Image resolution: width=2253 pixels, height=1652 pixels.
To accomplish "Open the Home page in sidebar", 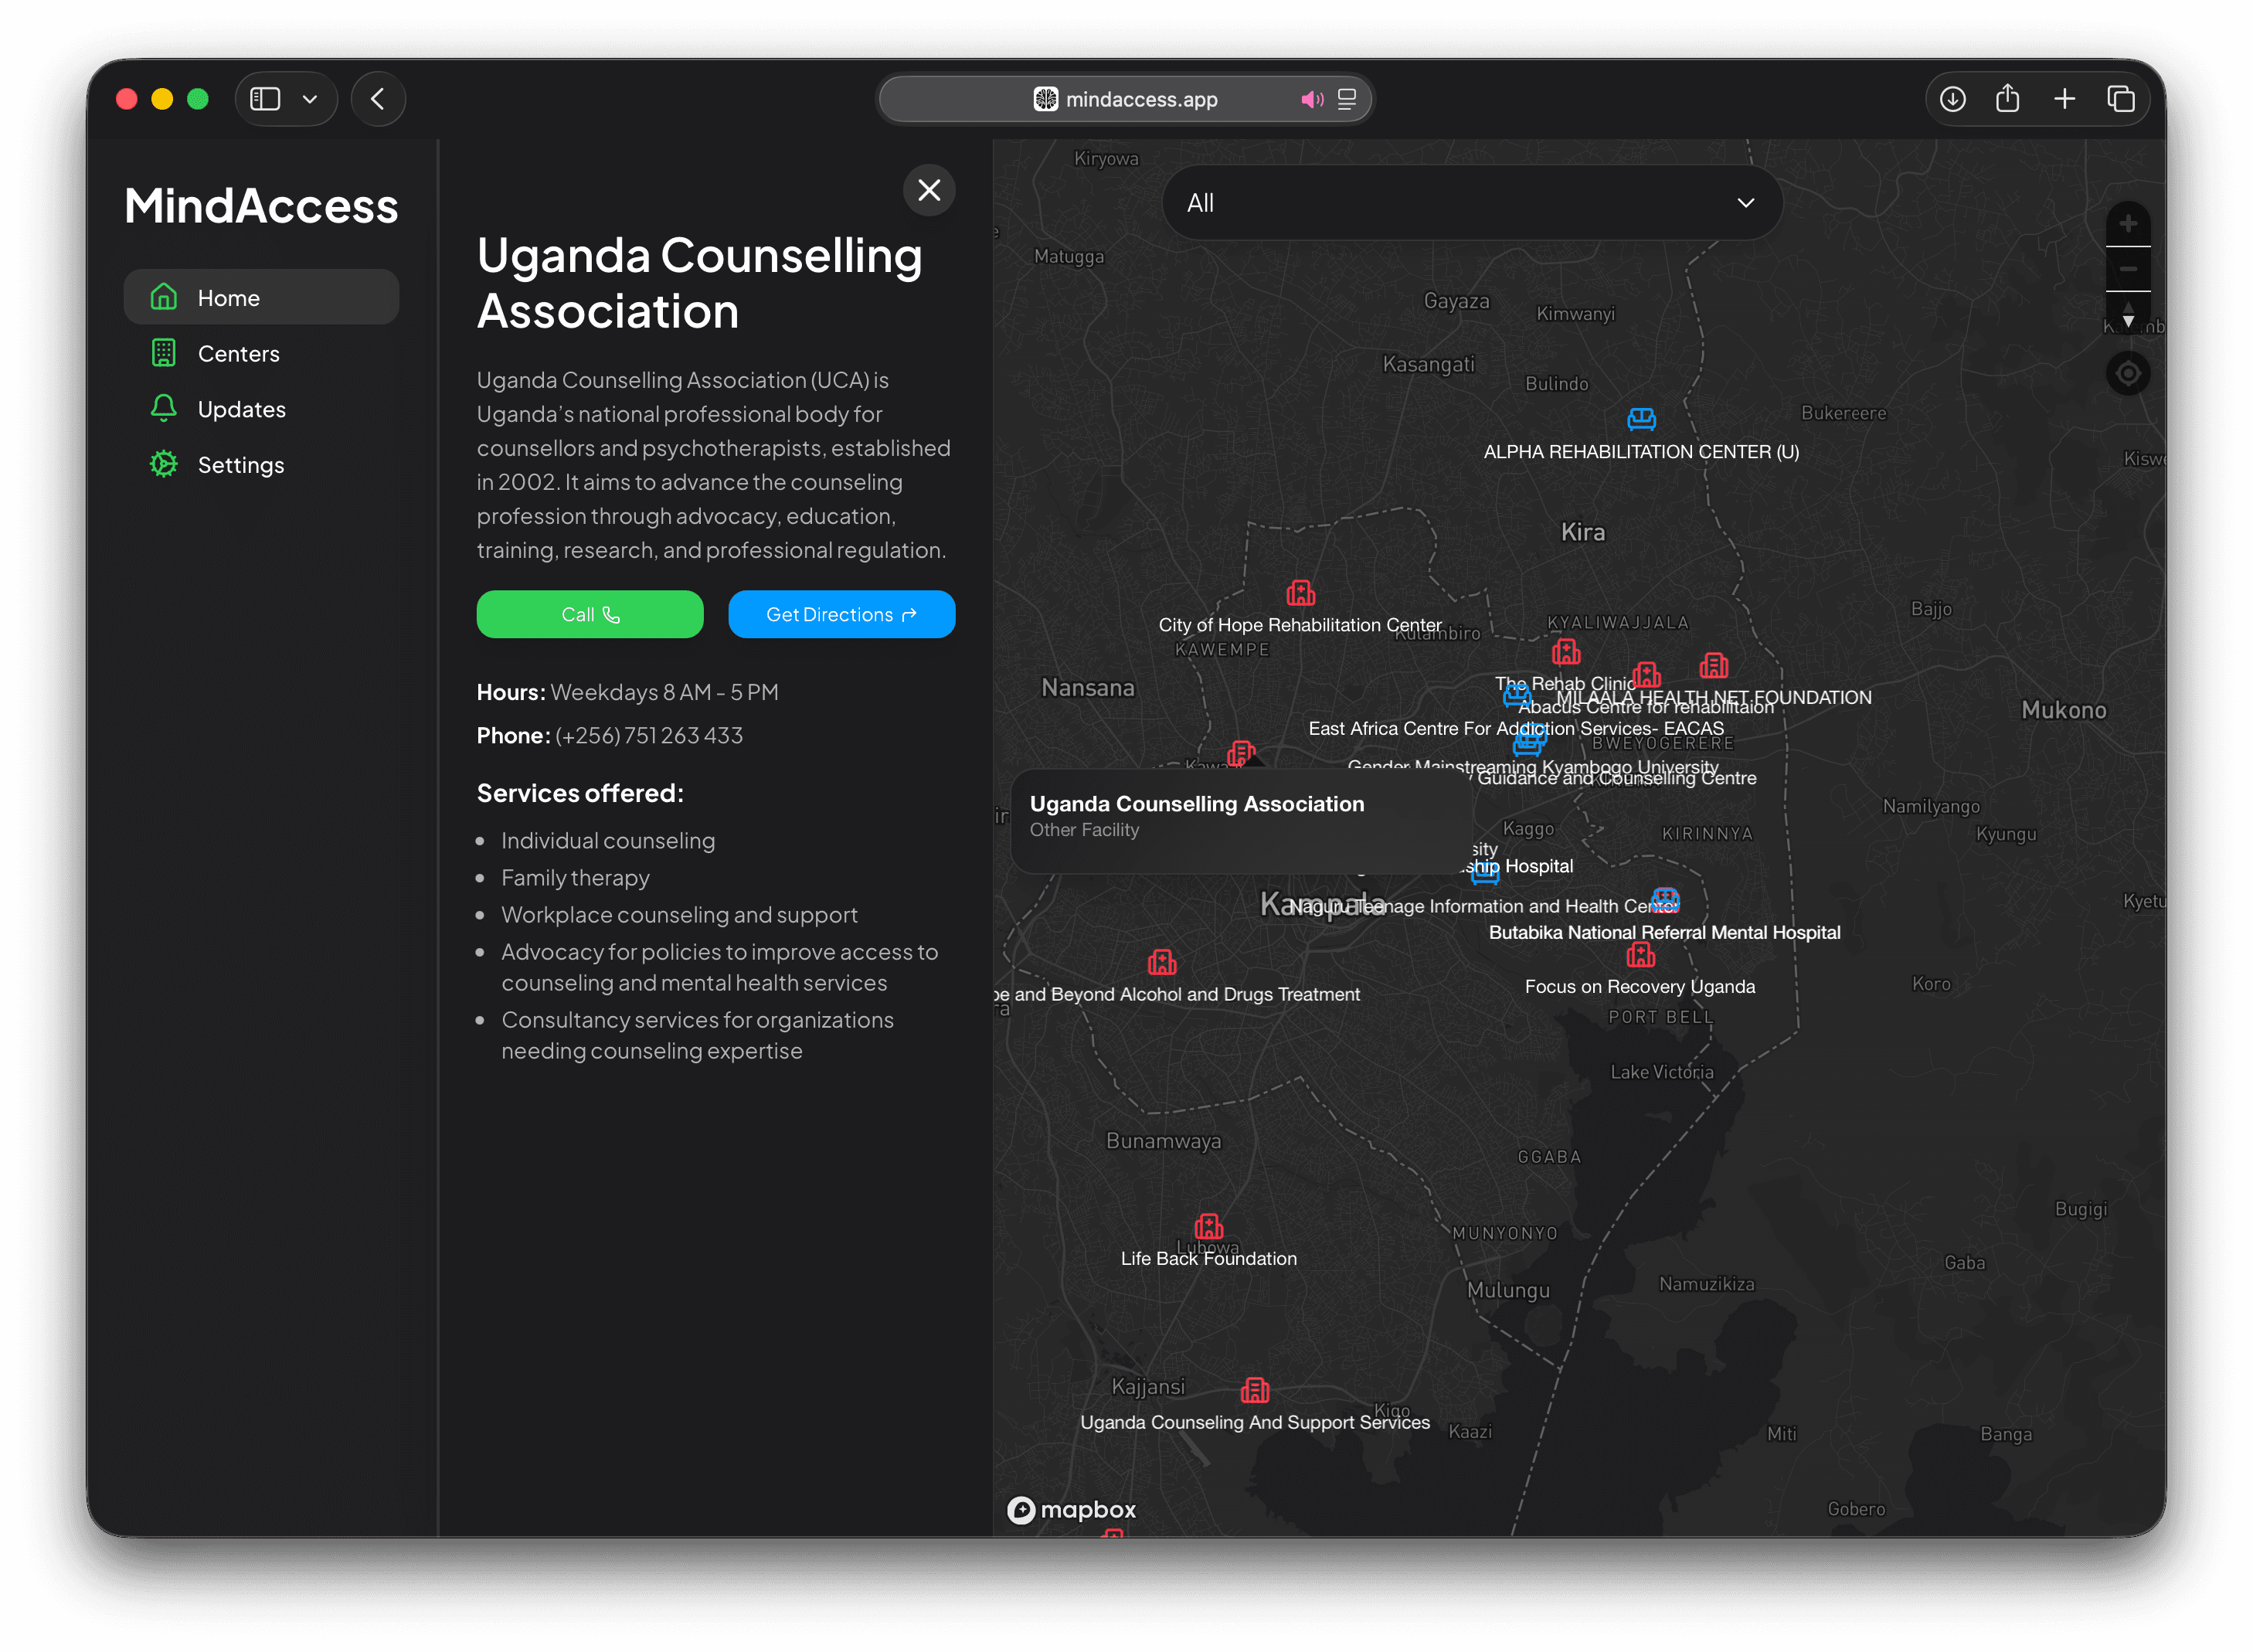I will point(261,297).
